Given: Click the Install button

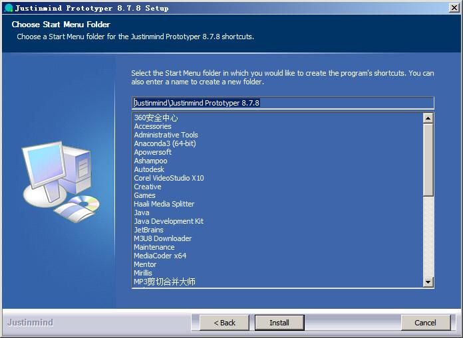Looking at the screenshot, I should (279, 323).
